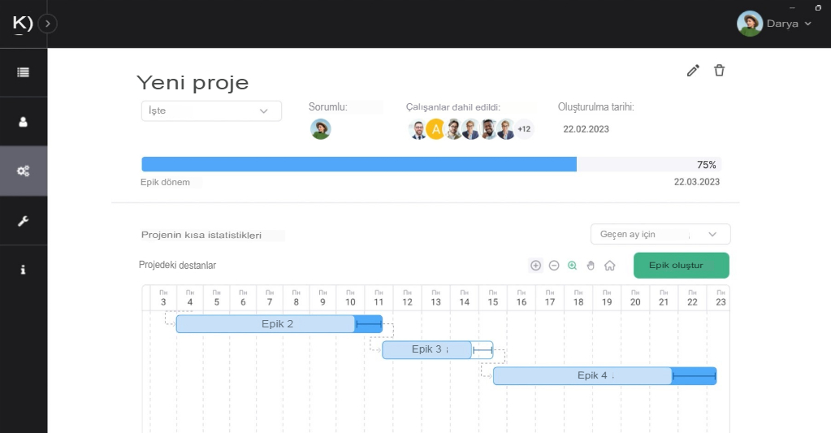Click end date 22.03.2023
This screenshot has width=831, height=433.
click(x=696, y=182)
